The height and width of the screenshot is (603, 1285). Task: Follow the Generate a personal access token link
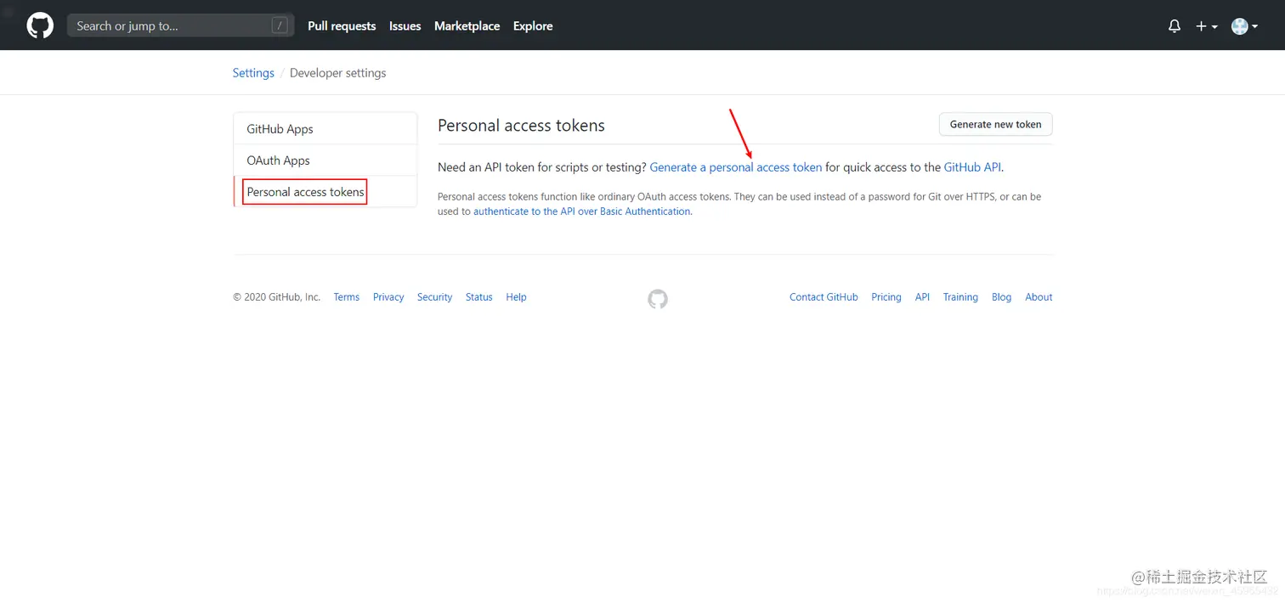pos(736,167)
